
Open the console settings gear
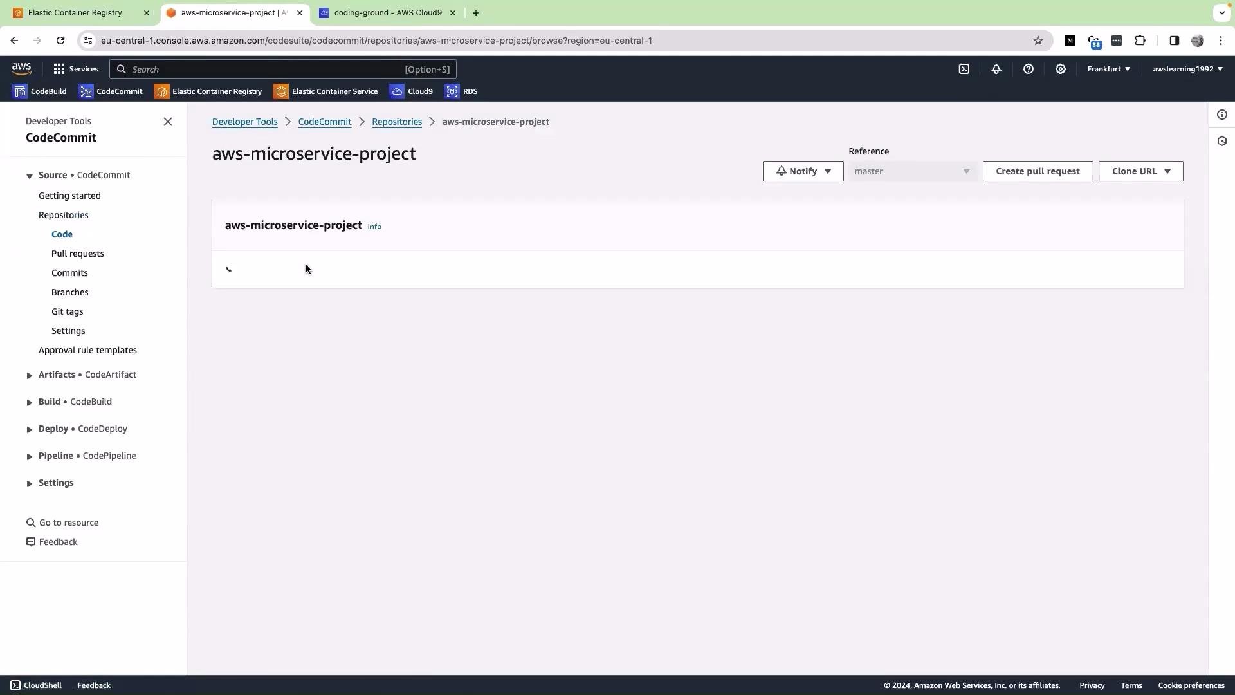[1061, 69]
